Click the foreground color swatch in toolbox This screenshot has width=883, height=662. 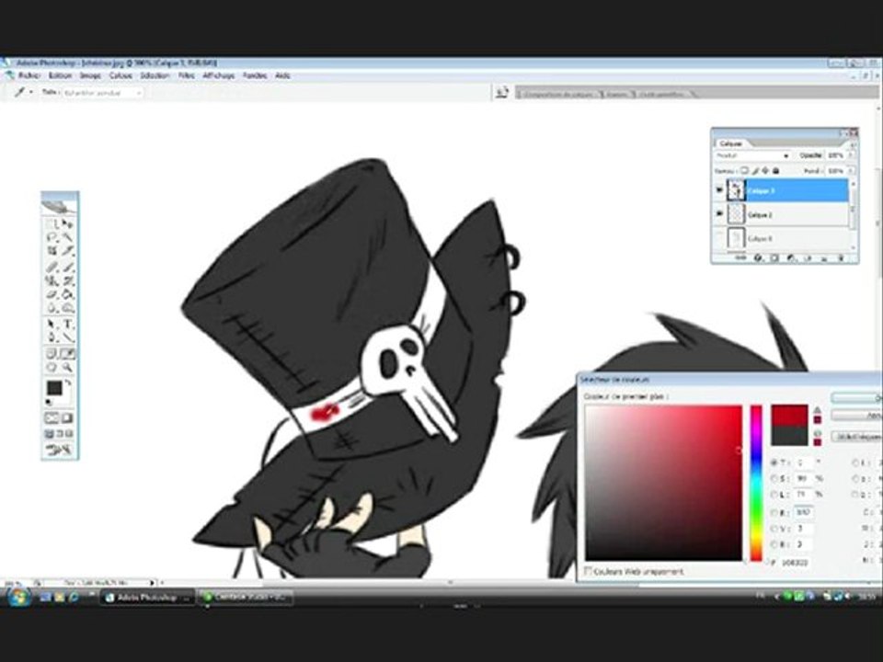point(53,387)
